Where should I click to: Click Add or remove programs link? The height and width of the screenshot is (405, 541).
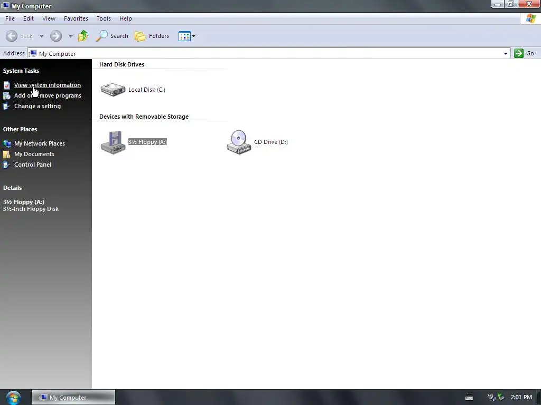coord(48,96)
